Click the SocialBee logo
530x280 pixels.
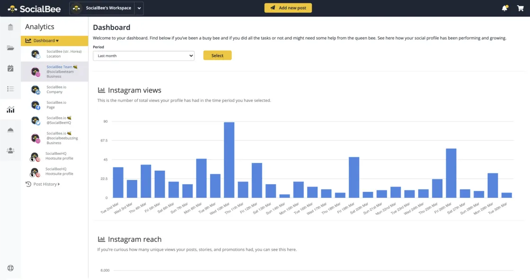[x=34, y=9]
